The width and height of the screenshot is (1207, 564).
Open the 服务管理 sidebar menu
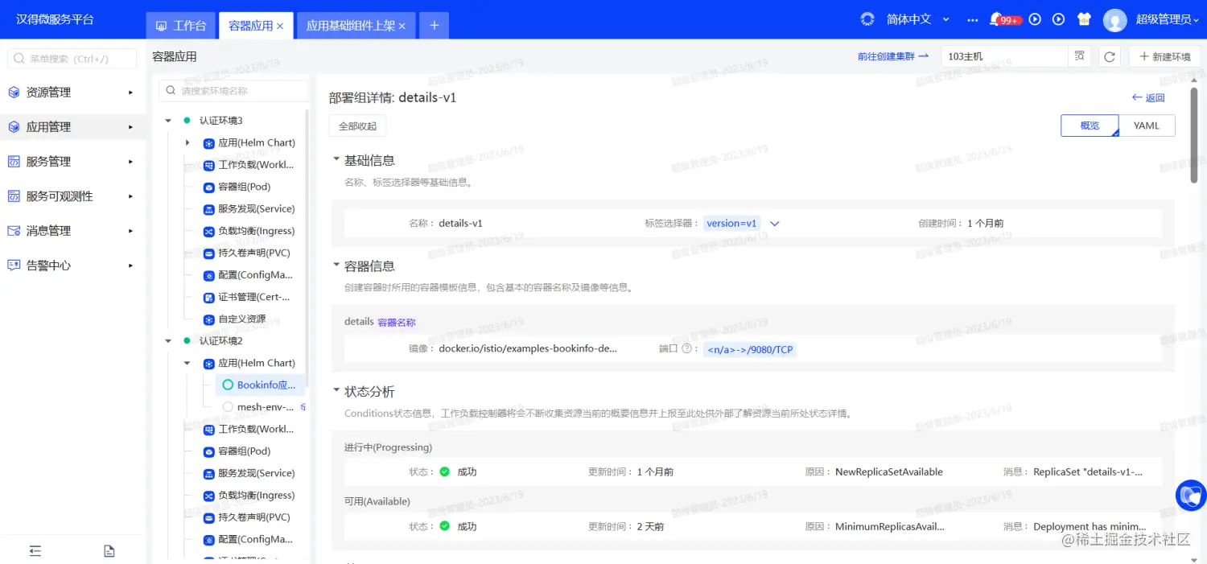point(72,162)
